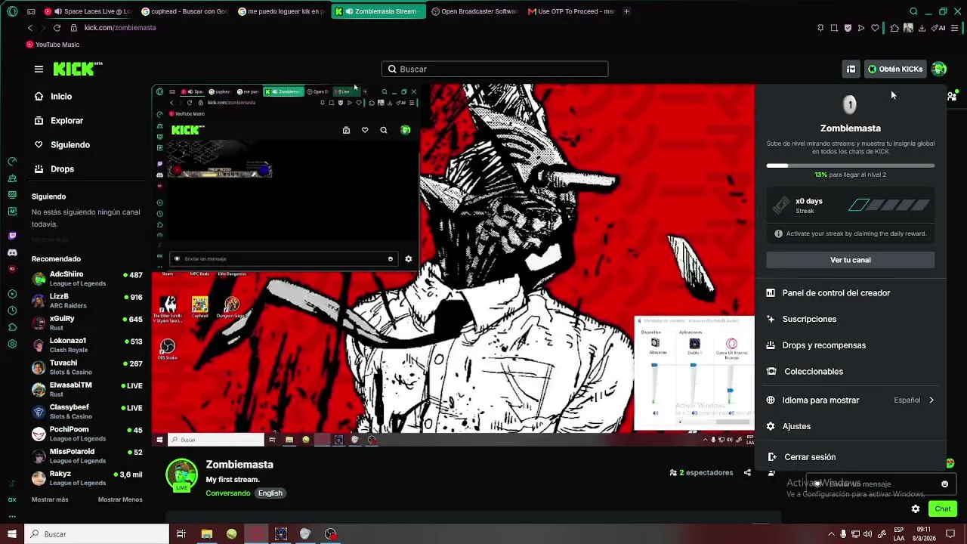
Task: Open the Kick hamburger menu
Action: pyautogui.click(x=39, y=69)
